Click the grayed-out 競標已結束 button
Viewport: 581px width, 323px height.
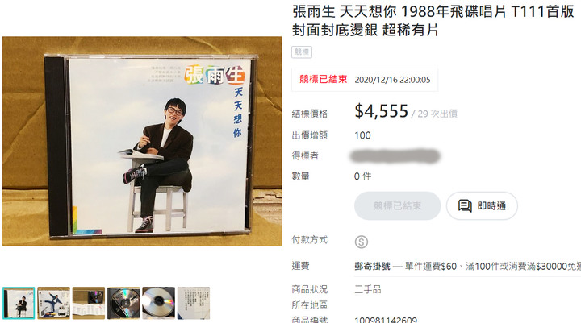pyautogui.click(x=397, y=205)
